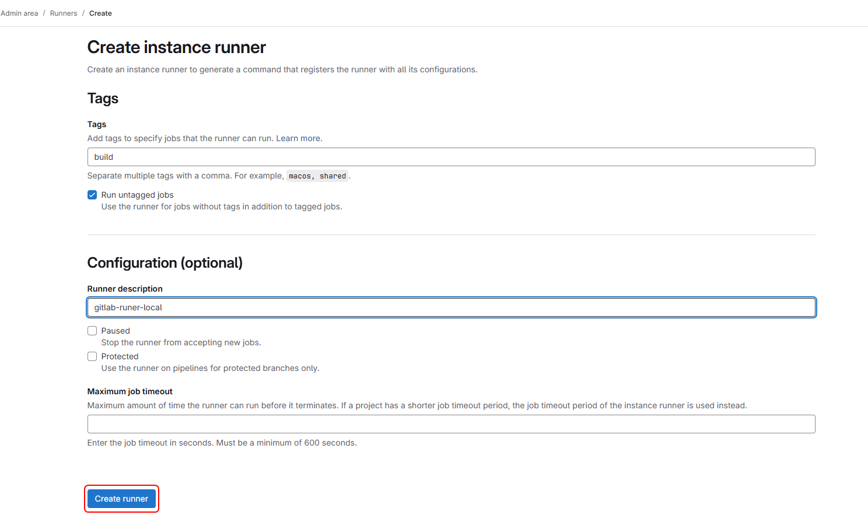868x515 pixels.
Task: Open the Runners breadcrumb link
Action: click(64, 13)
